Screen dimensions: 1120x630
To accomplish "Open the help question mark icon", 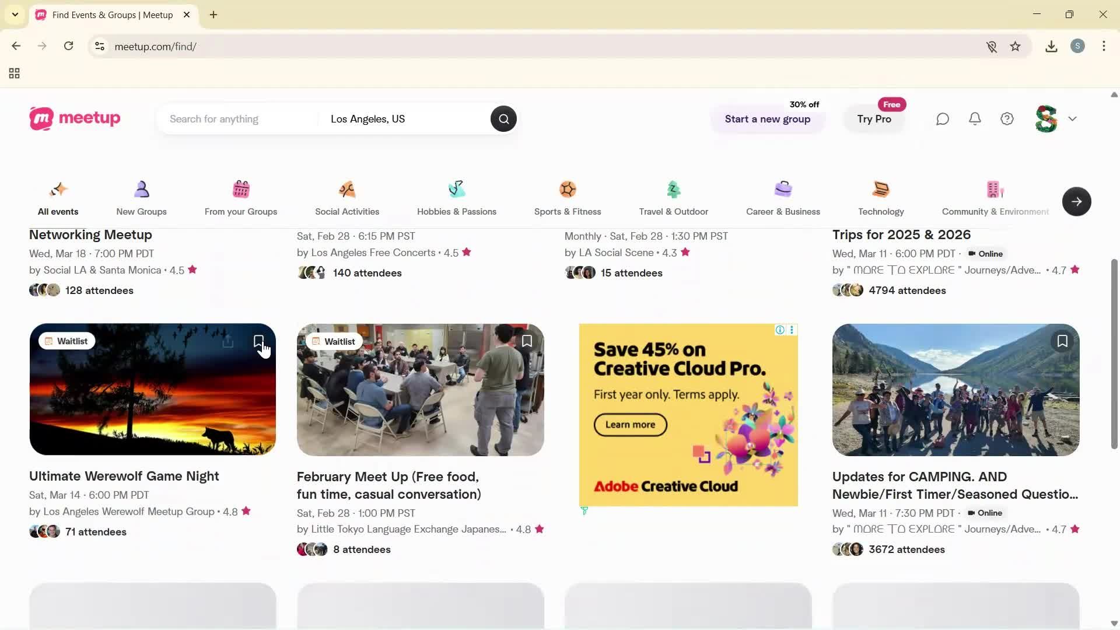I will [x=1007, y=119].
